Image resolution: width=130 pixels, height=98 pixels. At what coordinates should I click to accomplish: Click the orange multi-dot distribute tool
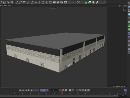24,2
